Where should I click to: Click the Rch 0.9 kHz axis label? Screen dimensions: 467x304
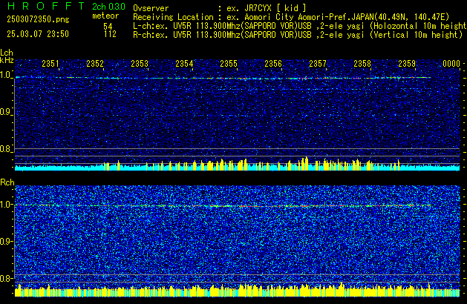point(6,241)
